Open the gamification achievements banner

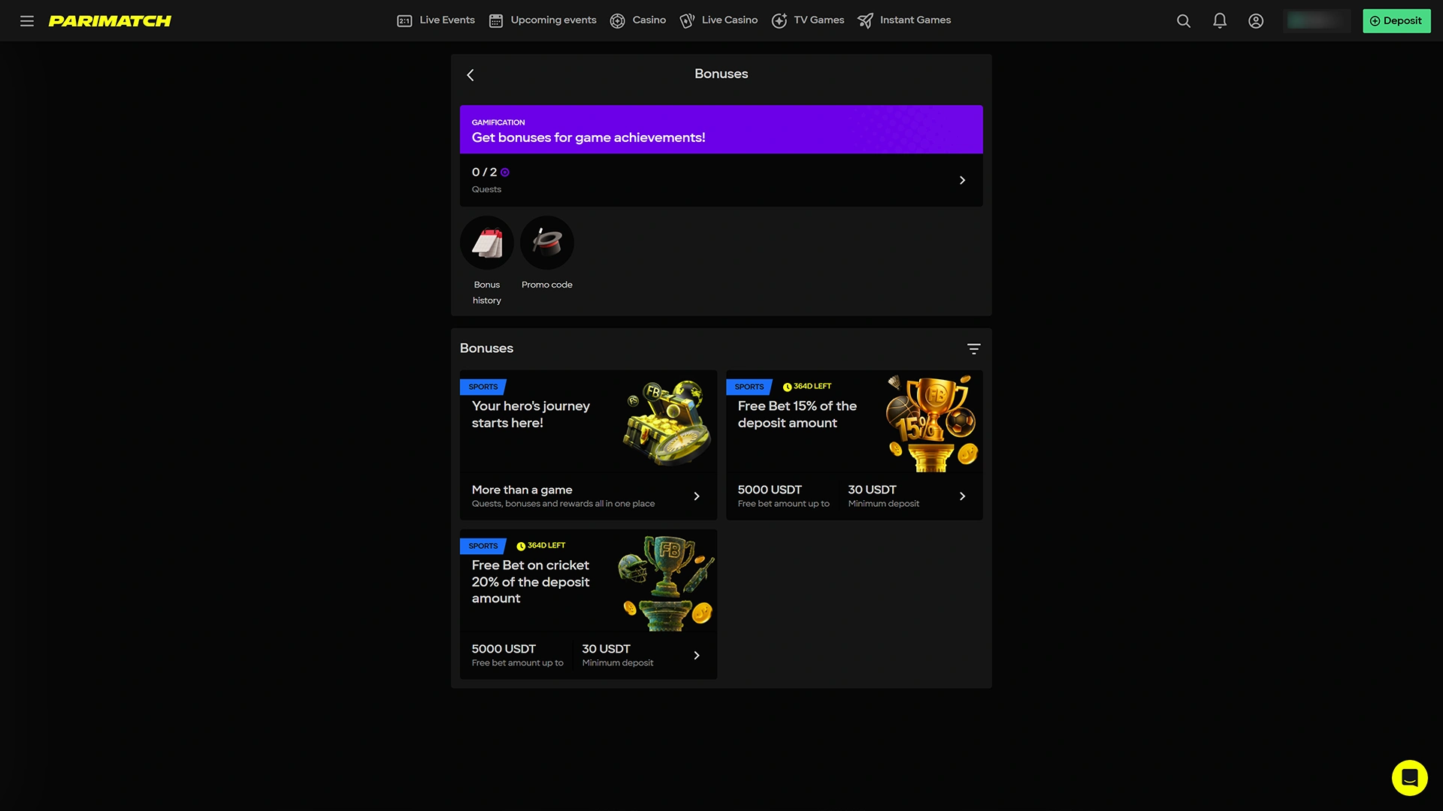tap(721, 129)
